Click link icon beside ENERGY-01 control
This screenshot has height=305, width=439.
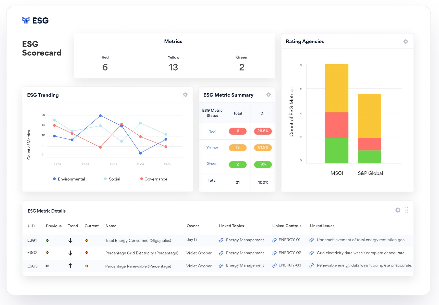(x=274, y=240)
